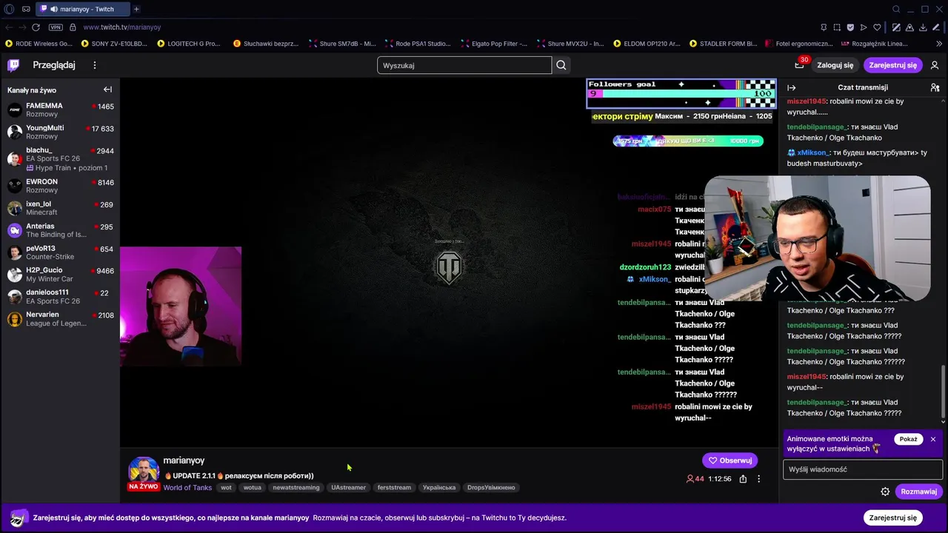Focus the Wyślij wiadomość chat input
Screen dimensions: 948x533
click(x=863, y=469)
